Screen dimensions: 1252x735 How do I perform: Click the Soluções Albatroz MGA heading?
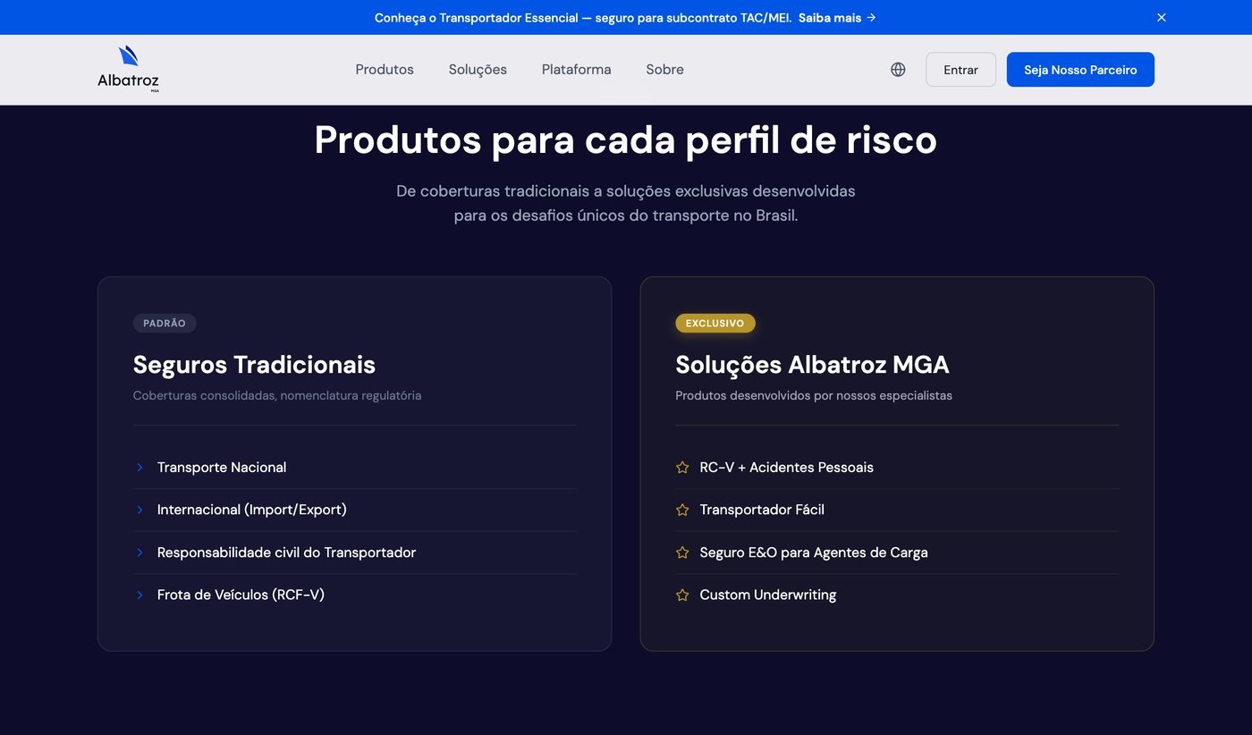coord(812,365)
